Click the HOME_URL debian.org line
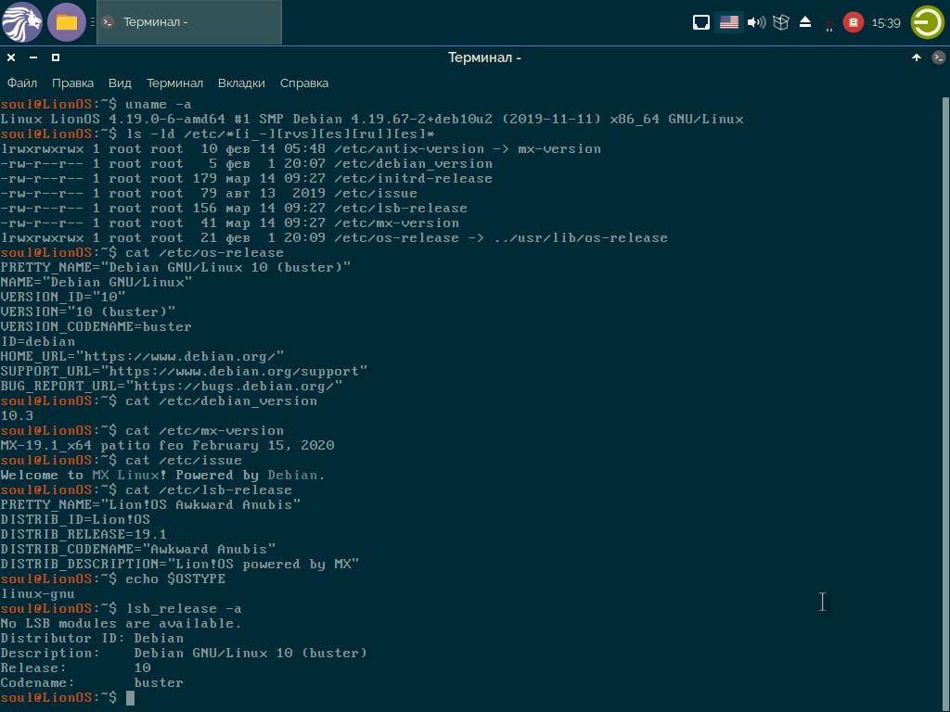 click(x=142, y=357)
